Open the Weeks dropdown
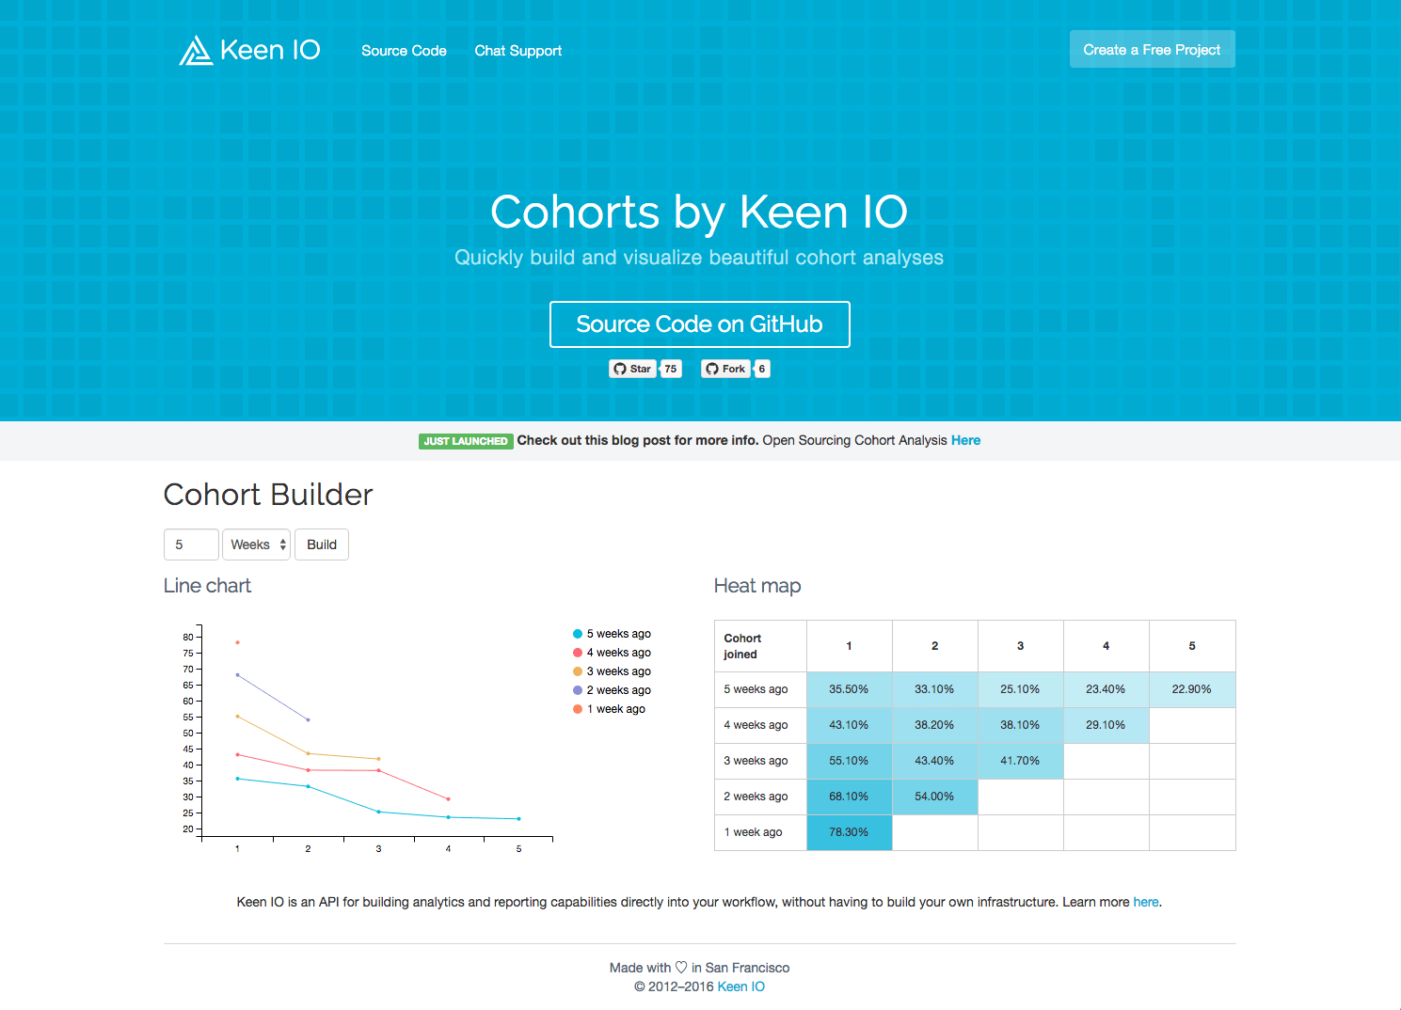Image resolution: width=1401 pixels, height=1010 pixels. click(x=254, y=544)
